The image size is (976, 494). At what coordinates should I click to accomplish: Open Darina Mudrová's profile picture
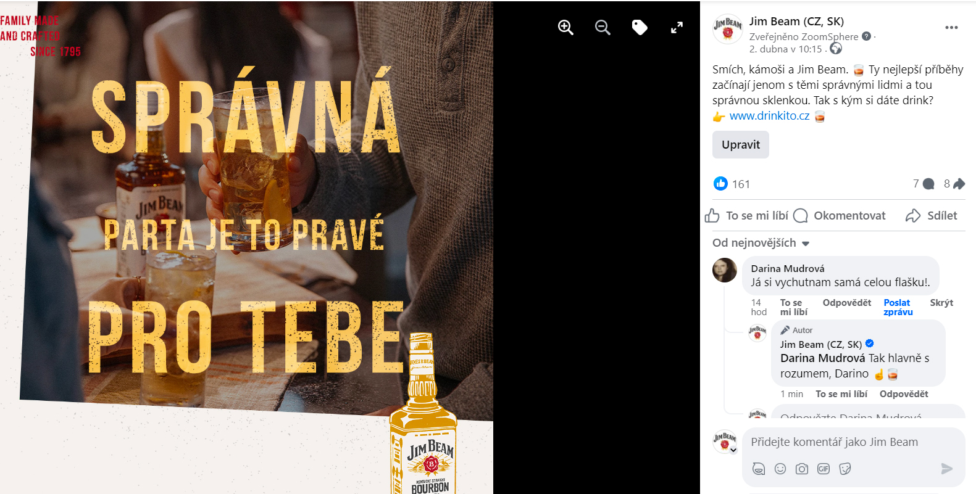pos(725,270)
